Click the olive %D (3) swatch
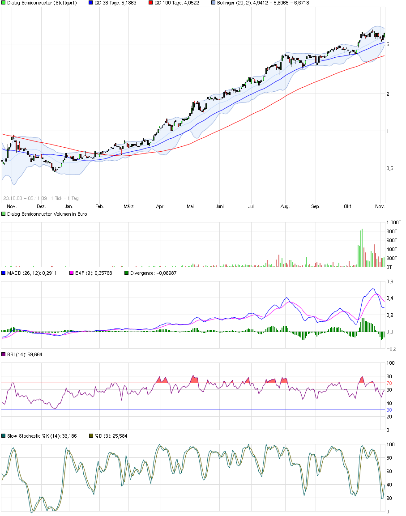This screenshot has height=516, width=406. 91,436
